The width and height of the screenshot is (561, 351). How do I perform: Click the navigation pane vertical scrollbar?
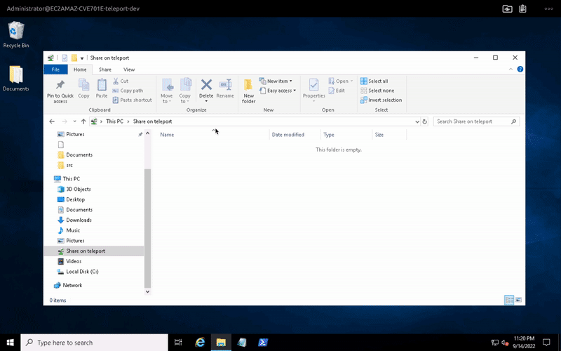click(x=147, y=225)
